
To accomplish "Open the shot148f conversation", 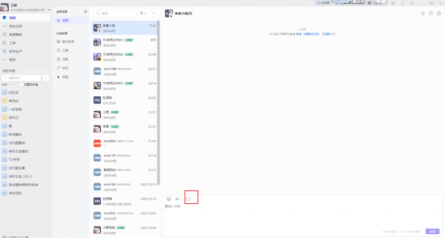I will coord(125,71).
